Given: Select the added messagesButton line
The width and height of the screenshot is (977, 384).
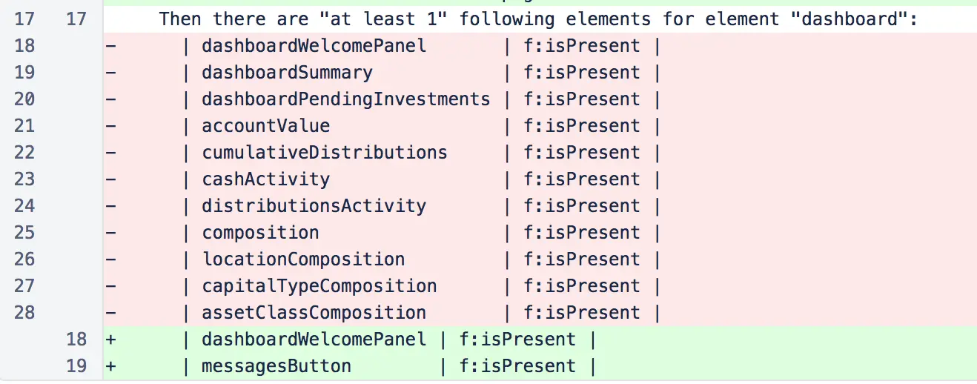Looking at the screenshot, I should tap(276, 366).
